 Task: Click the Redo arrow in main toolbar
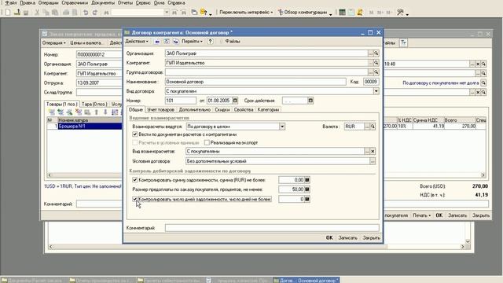pos(94,13)
